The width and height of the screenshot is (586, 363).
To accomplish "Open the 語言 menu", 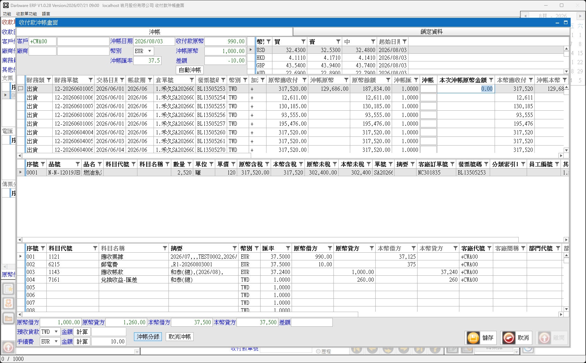I will (46, 14).
